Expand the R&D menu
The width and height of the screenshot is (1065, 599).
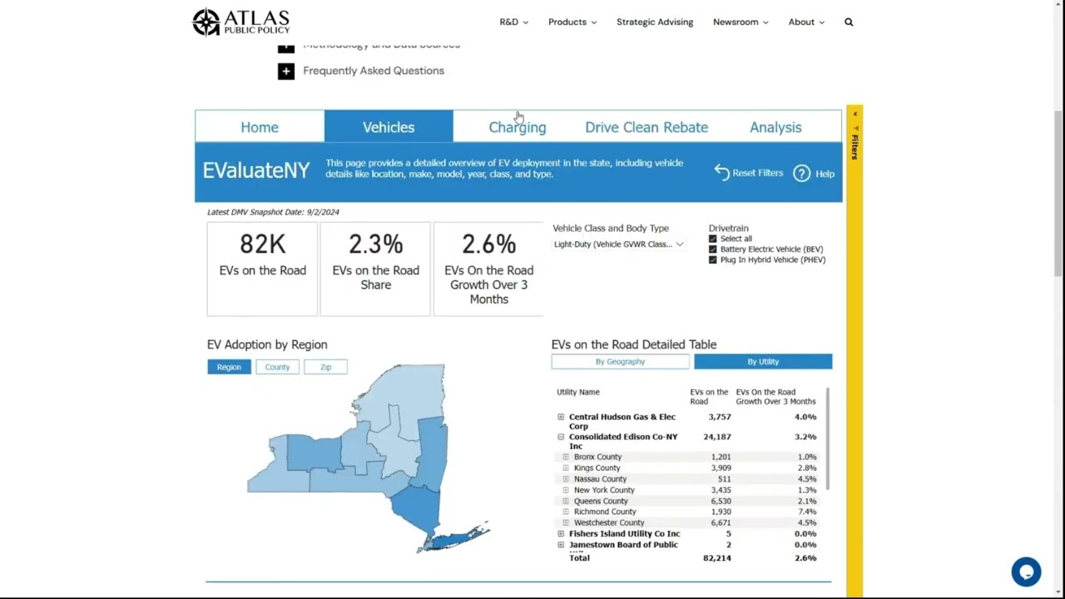click(x=513, y=22)
